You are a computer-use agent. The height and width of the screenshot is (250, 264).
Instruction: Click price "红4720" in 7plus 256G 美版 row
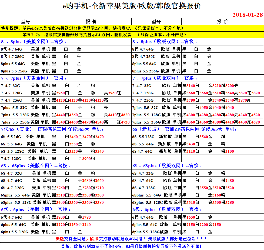(x=123, y=122)
